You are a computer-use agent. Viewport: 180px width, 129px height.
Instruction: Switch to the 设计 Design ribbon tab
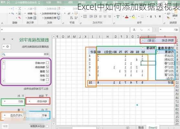pyautogui.click(x=48, y=2)
